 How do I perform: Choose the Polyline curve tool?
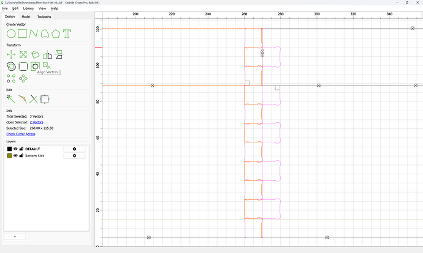coord(34,34)
